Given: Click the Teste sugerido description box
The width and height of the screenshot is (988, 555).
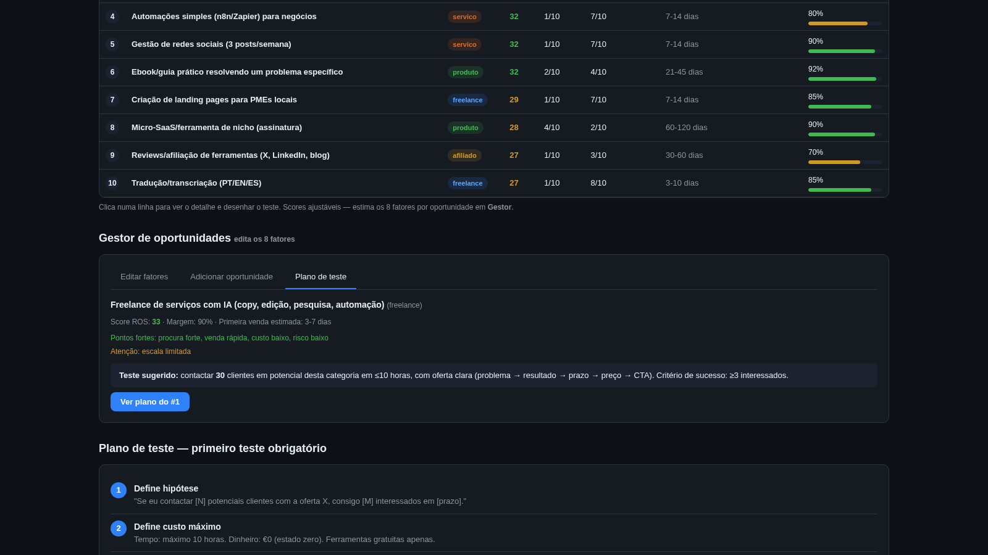Looking at the screenshot, I should 494,376.
